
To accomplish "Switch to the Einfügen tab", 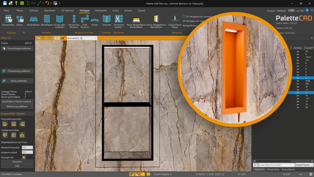I will (34, 10).
